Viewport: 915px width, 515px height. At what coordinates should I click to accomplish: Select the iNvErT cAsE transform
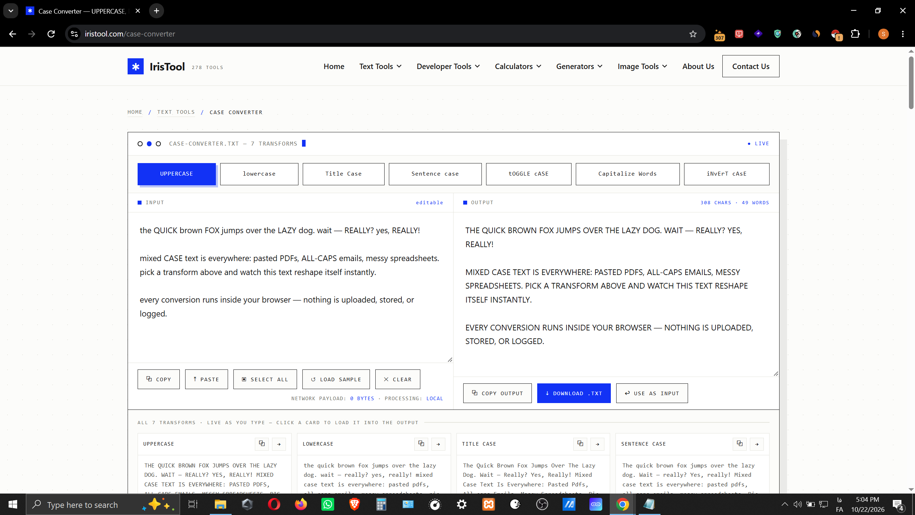coord(727,174)
